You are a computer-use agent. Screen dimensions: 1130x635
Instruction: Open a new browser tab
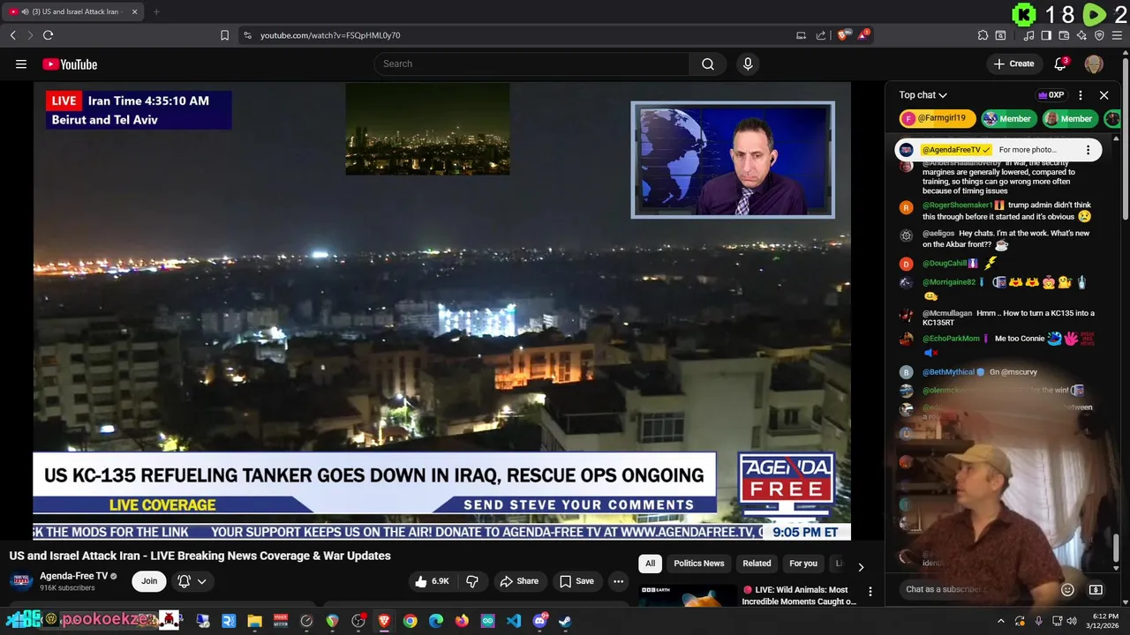point(156,11)
